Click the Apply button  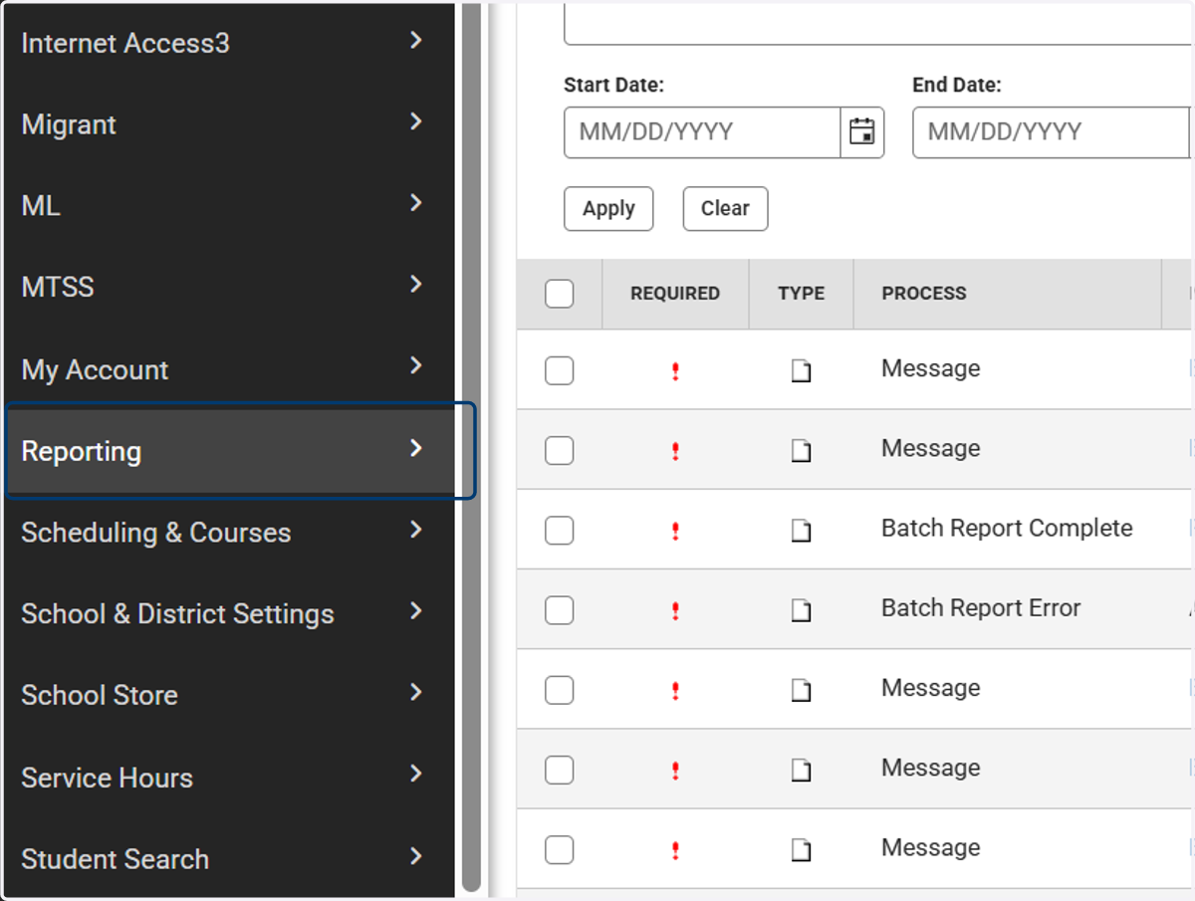tap(608, 209)
